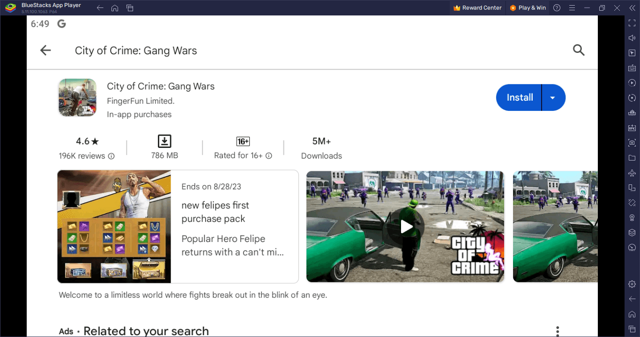Click the Android home icon in sidebar
Screen dimensions: 640x337
coord(632,314)
